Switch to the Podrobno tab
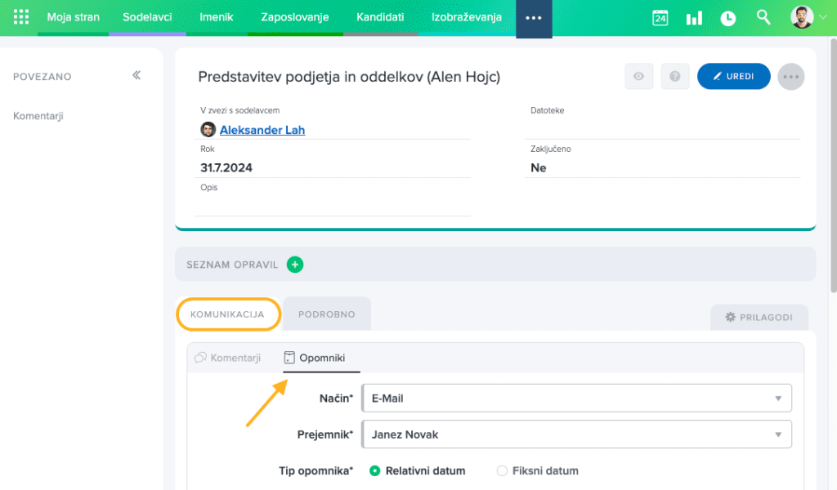Screen dimensions: 837x490 click(x=327, y=314)
